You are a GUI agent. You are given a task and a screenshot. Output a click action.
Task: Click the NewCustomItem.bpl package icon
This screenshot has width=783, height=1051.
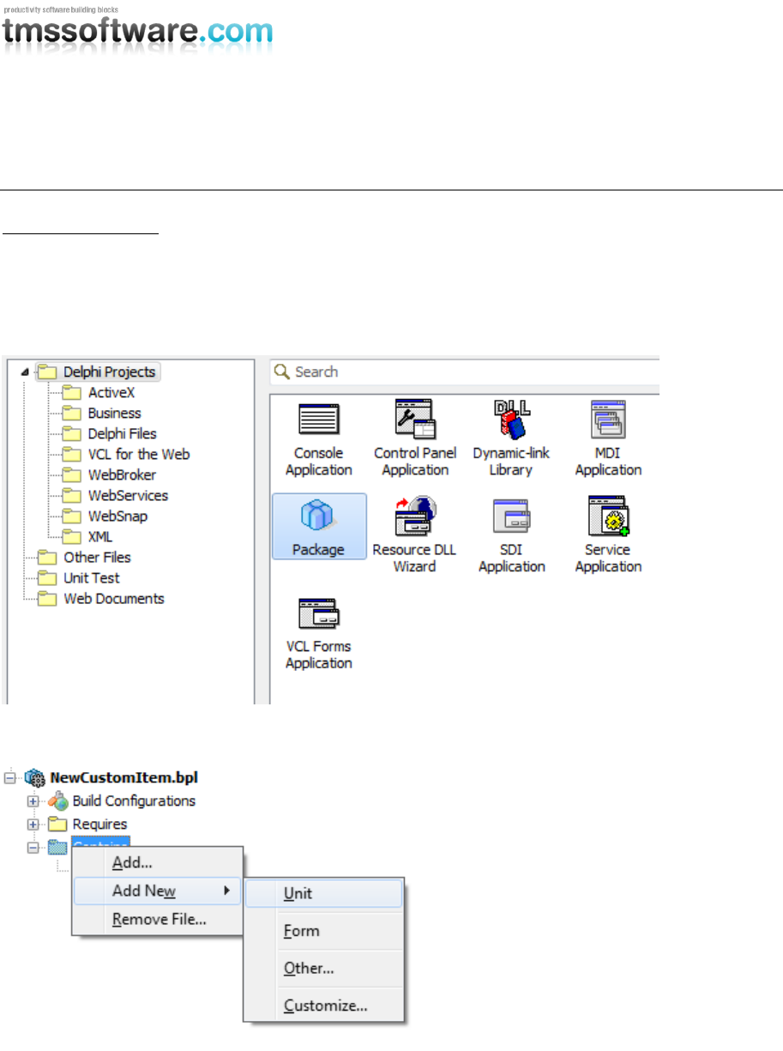36,777
